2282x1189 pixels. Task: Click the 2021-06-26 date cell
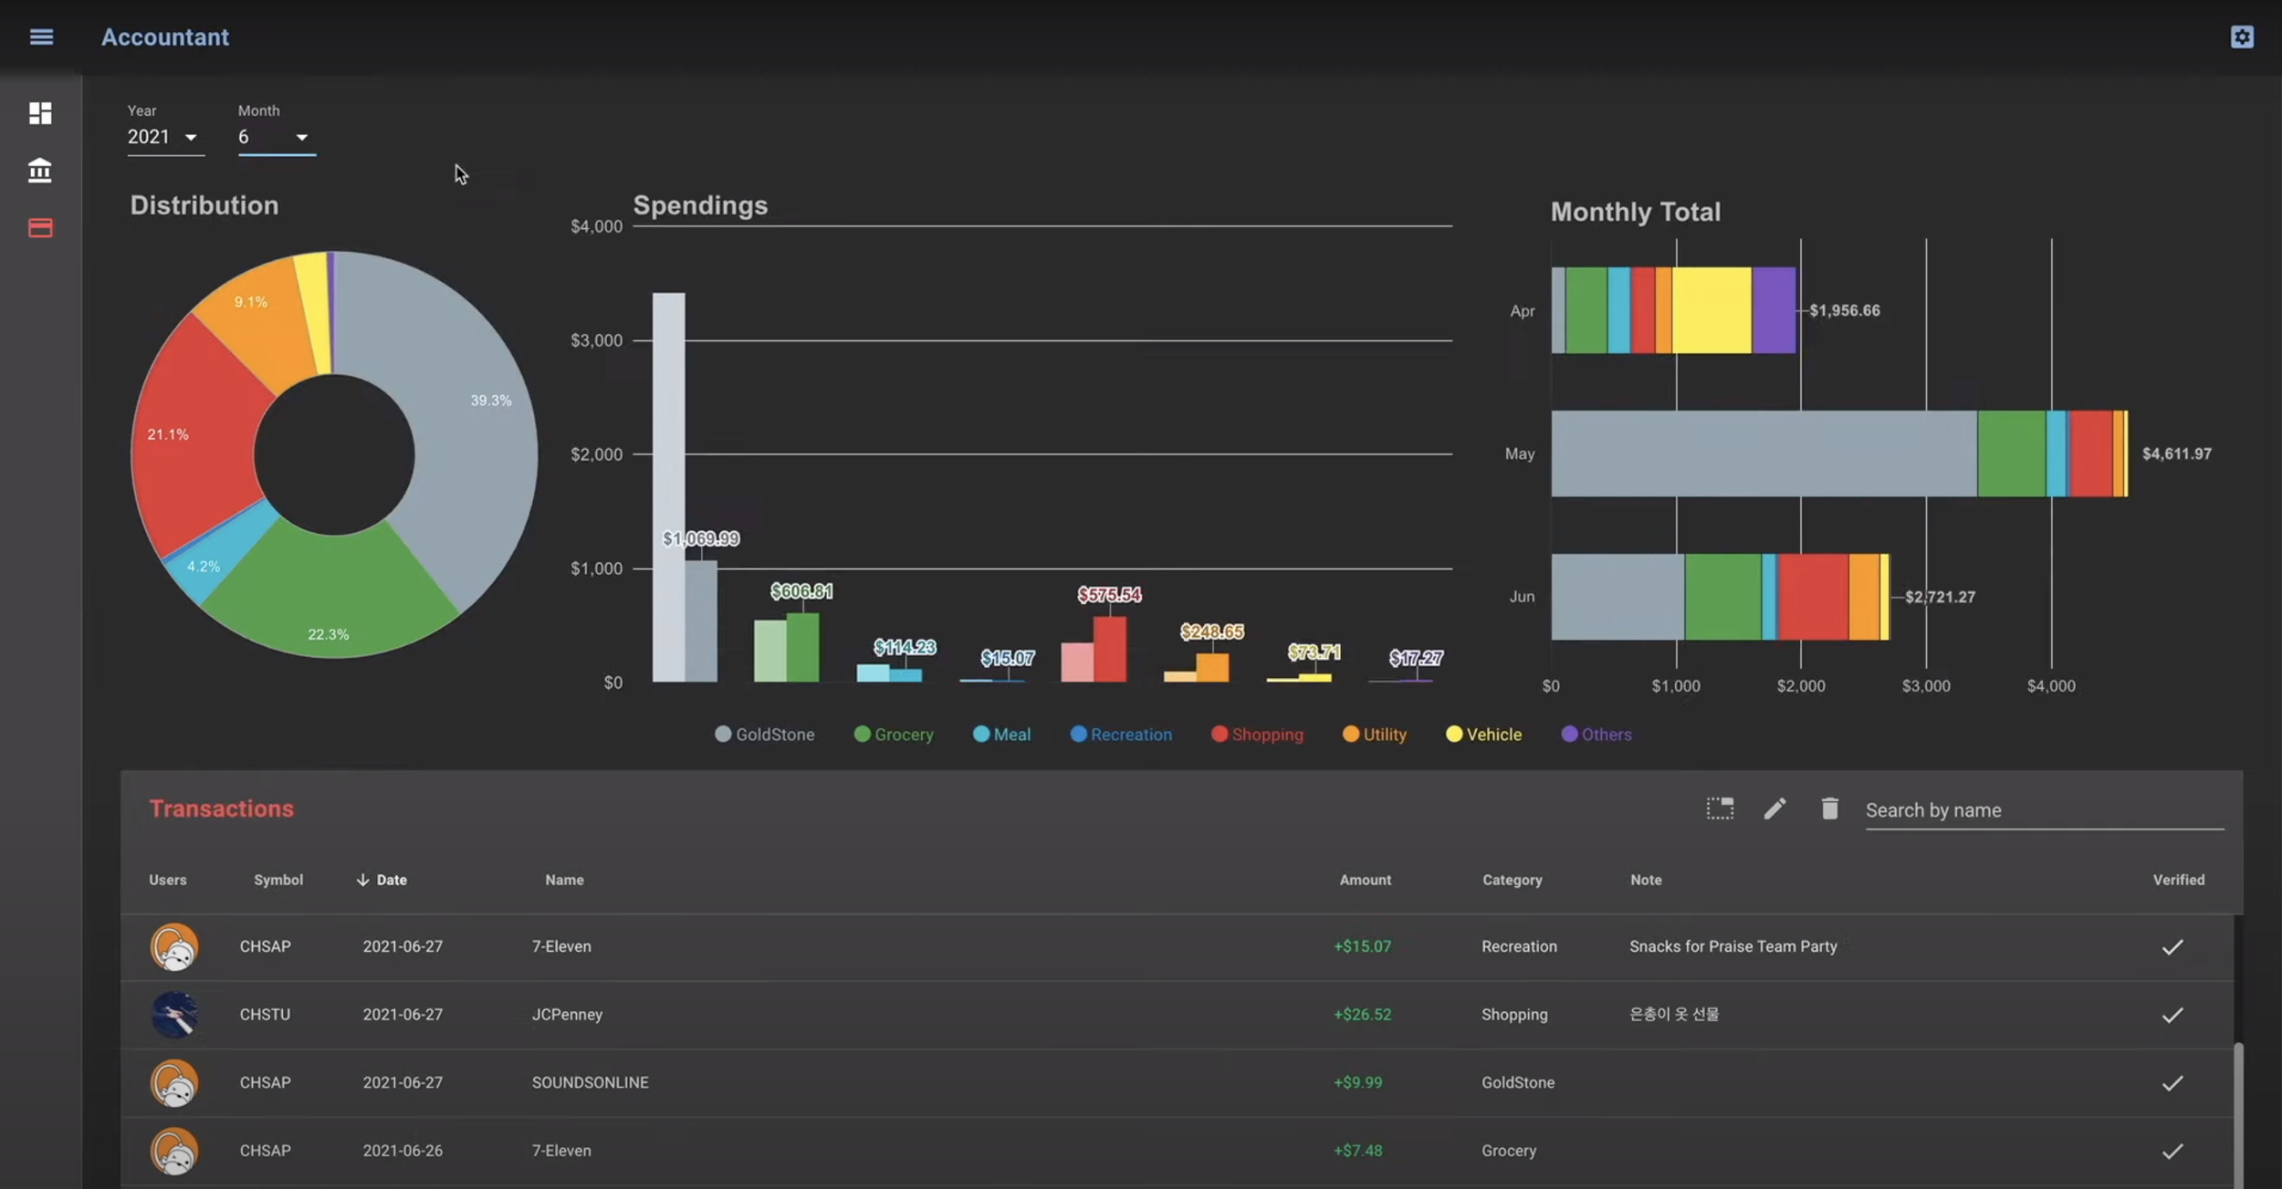coord(403,1151)
